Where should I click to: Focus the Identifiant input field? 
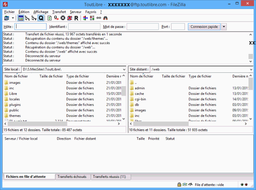[x=84, y=27]
